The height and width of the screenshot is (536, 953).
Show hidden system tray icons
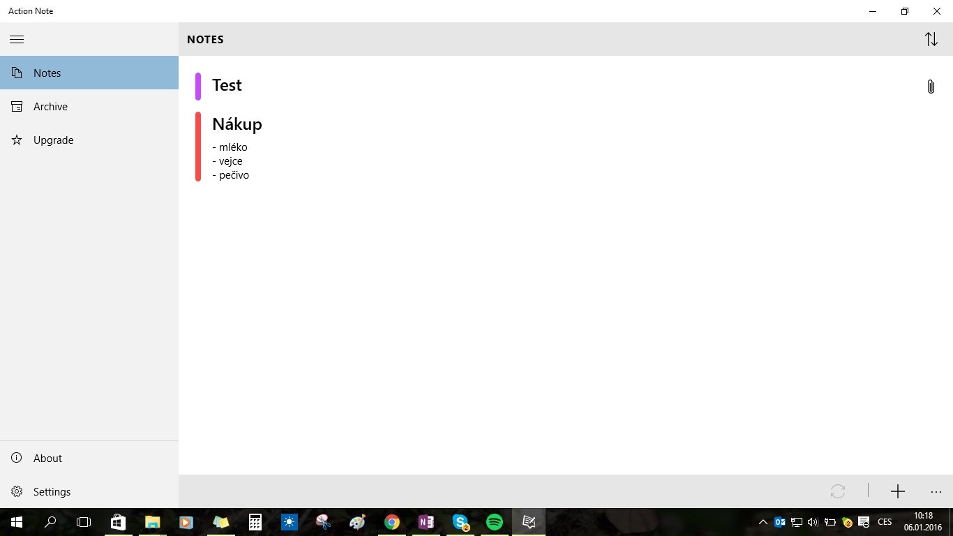pos(763,522)
